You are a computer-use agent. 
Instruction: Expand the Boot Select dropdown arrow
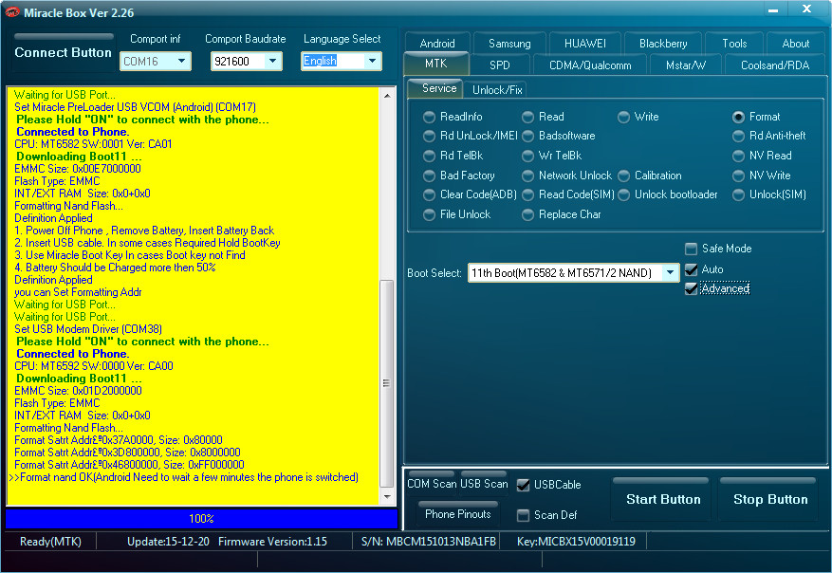(x=670, y=272)
